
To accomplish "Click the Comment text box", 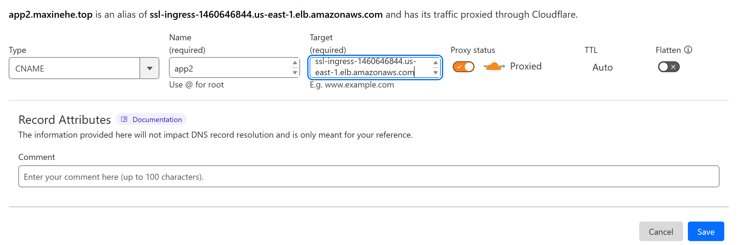I will 369,176.
